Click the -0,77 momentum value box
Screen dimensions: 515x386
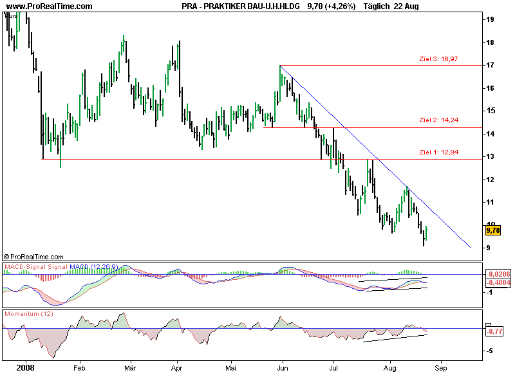pos(495,331)
